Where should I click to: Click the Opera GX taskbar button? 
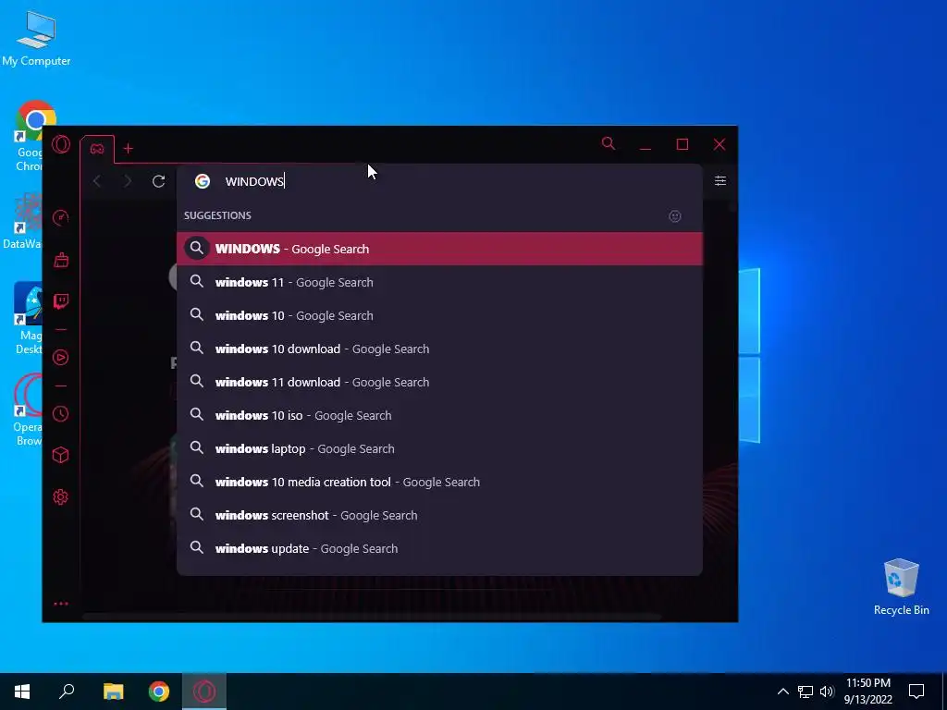tap(204, 692)
